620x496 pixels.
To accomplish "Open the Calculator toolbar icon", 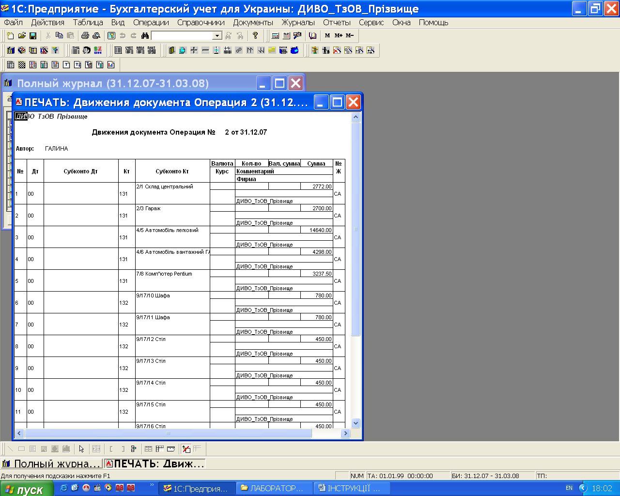I will 275,35.
